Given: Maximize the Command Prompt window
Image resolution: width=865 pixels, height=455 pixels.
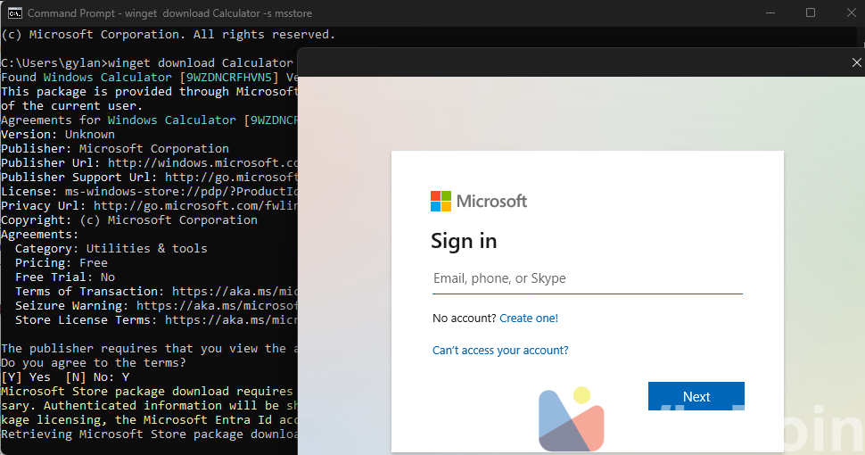Looking at the screenshot, I should point(811,12).
